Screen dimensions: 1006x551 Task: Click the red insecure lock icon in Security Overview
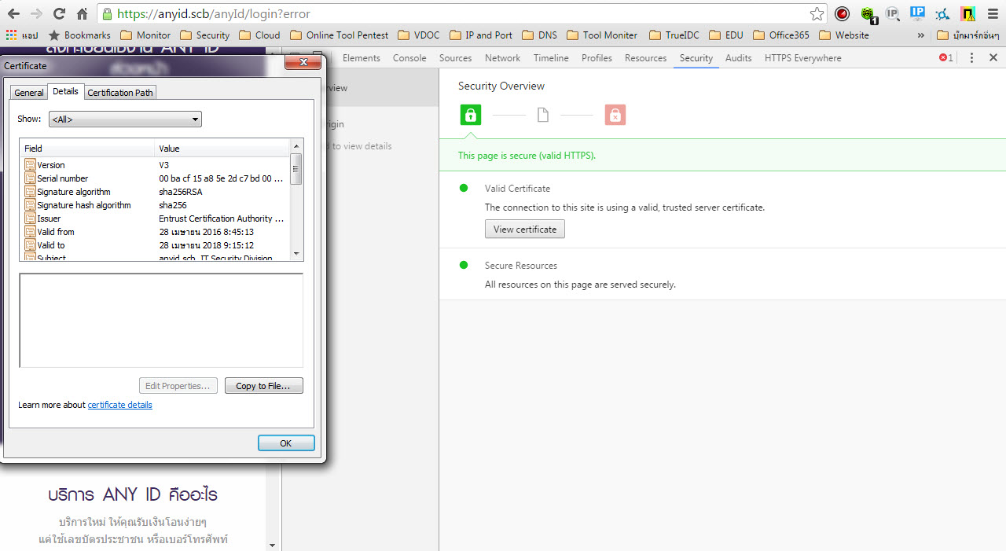[615, 116]
